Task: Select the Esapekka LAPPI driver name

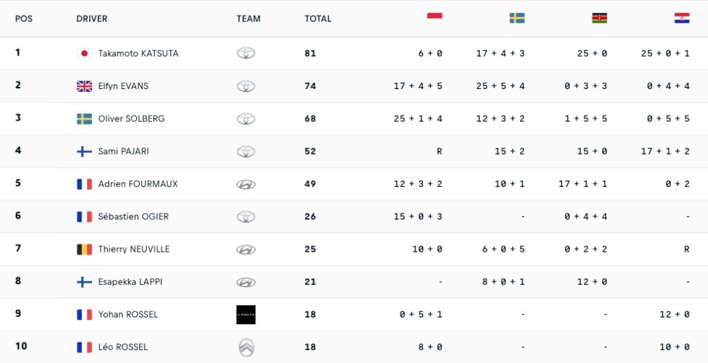Action: click(131, 282)
